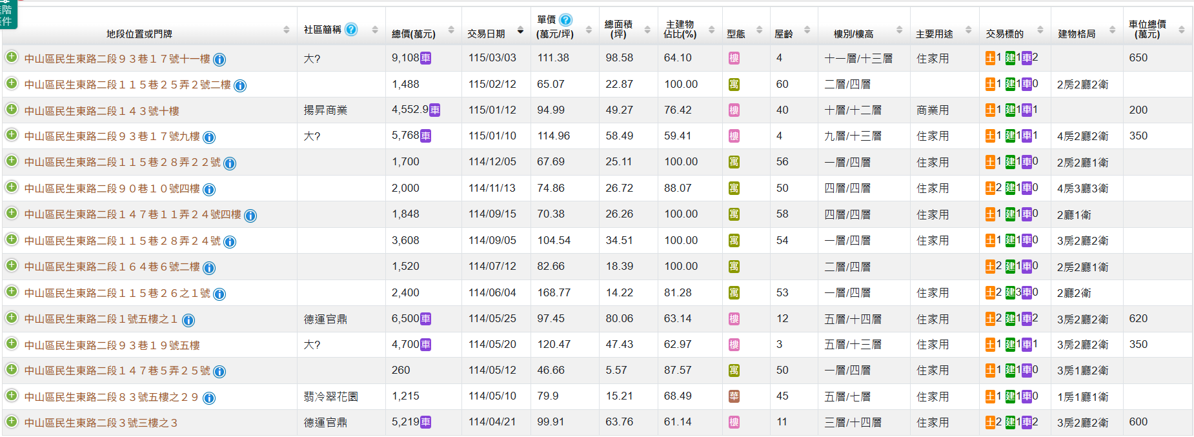The height and width of the screenshot is (437, 1194).
Task: Open info icon for 115巷26之1號
Action: (x=219, y=294)
